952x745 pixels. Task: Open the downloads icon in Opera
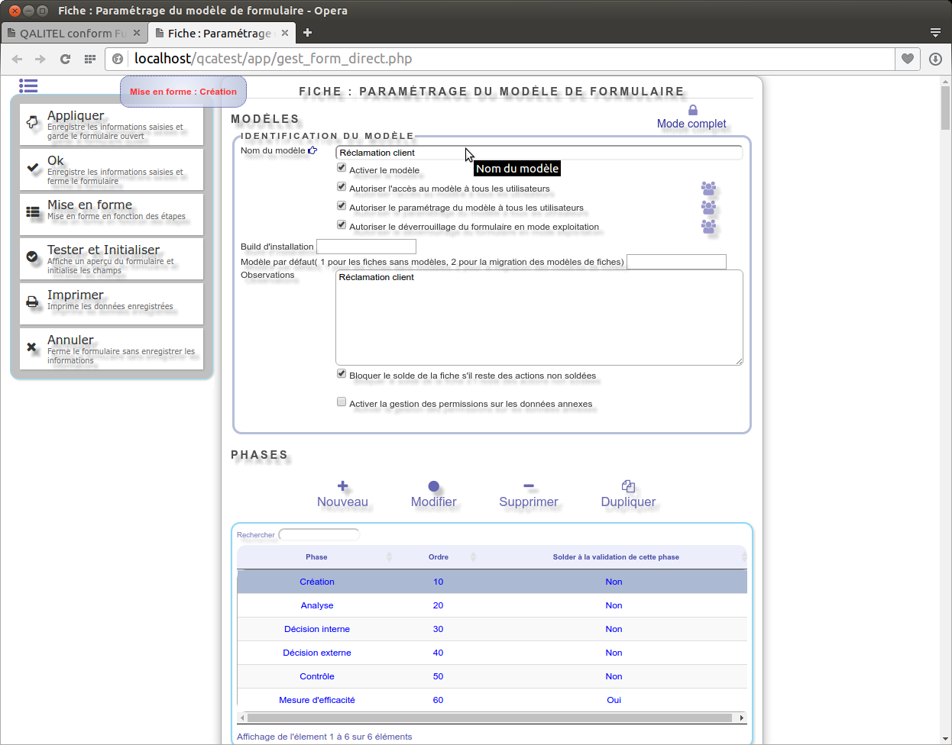(935, 59)
